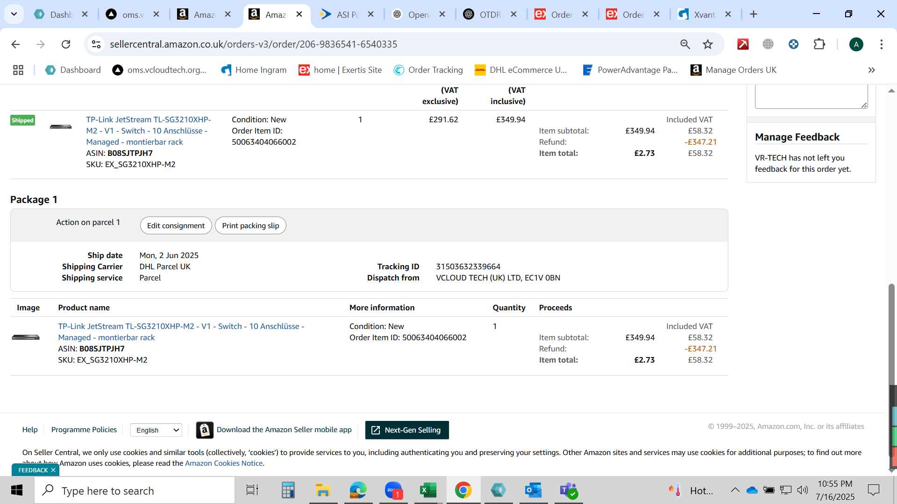897x504 pixels.
Task: Open TP-Link product link in Package 1 table
Action: [x=181, y=332]
